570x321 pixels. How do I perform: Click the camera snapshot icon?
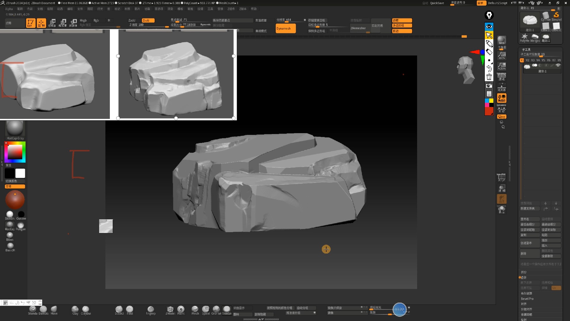tap(489, 86)
